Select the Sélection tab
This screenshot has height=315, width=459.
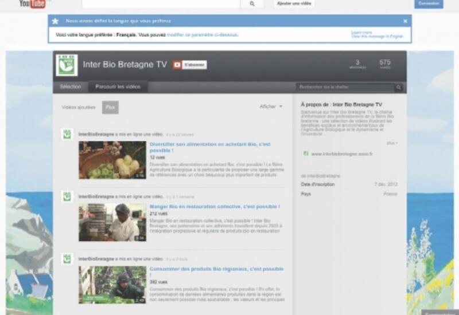pyautogui.click(x=70, y=87)
